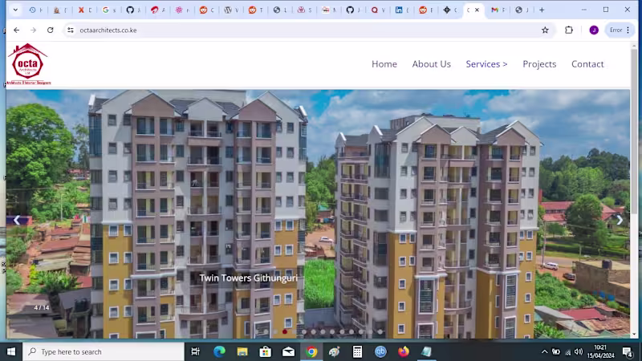Open Task View from taskbar
Screen dimensions: 642x361
click(x=195, y=351)
